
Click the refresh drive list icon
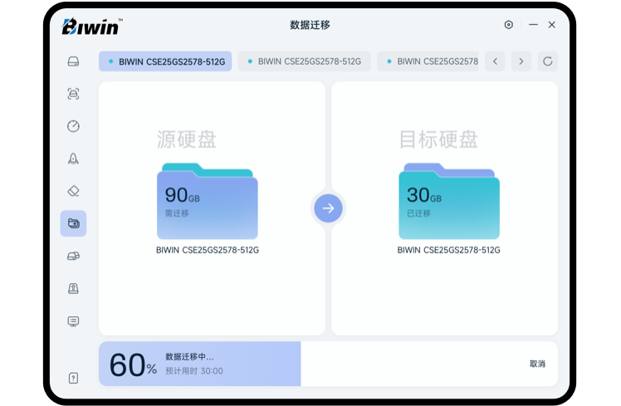coord(546,61)
